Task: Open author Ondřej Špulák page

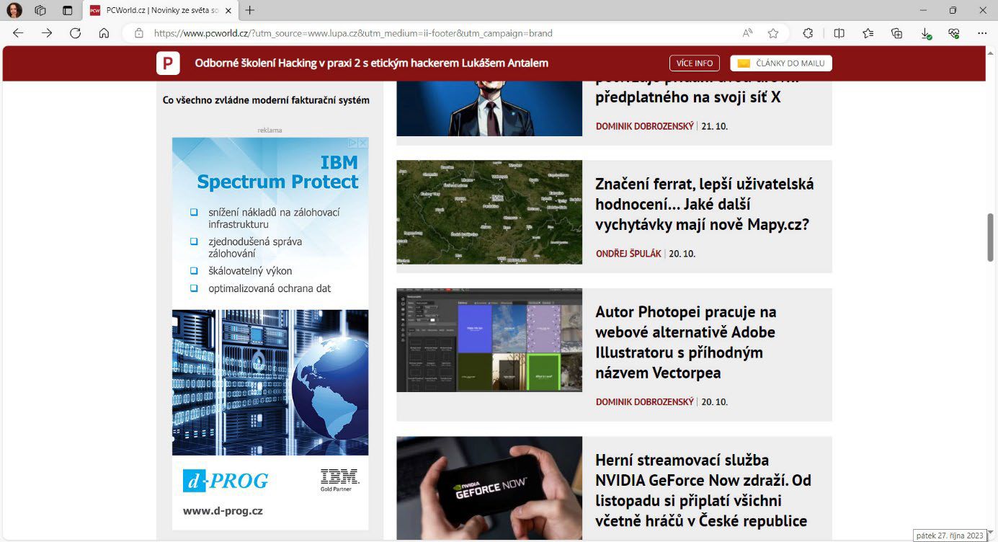Action: tap(628, 254)
